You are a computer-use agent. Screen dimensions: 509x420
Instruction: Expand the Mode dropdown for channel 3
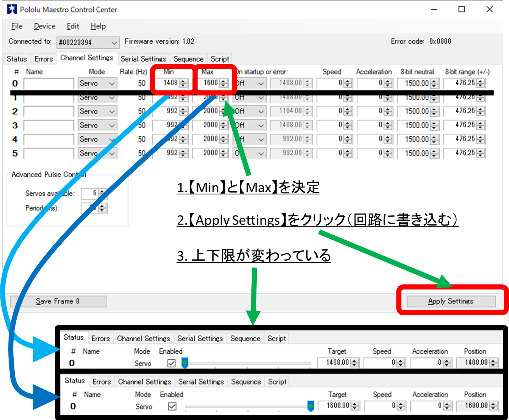coord(97,125)
